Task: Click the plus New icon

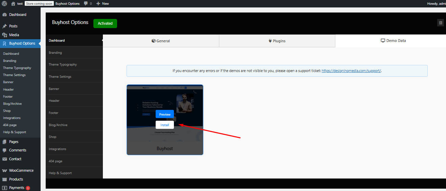Action: [98, 3]
